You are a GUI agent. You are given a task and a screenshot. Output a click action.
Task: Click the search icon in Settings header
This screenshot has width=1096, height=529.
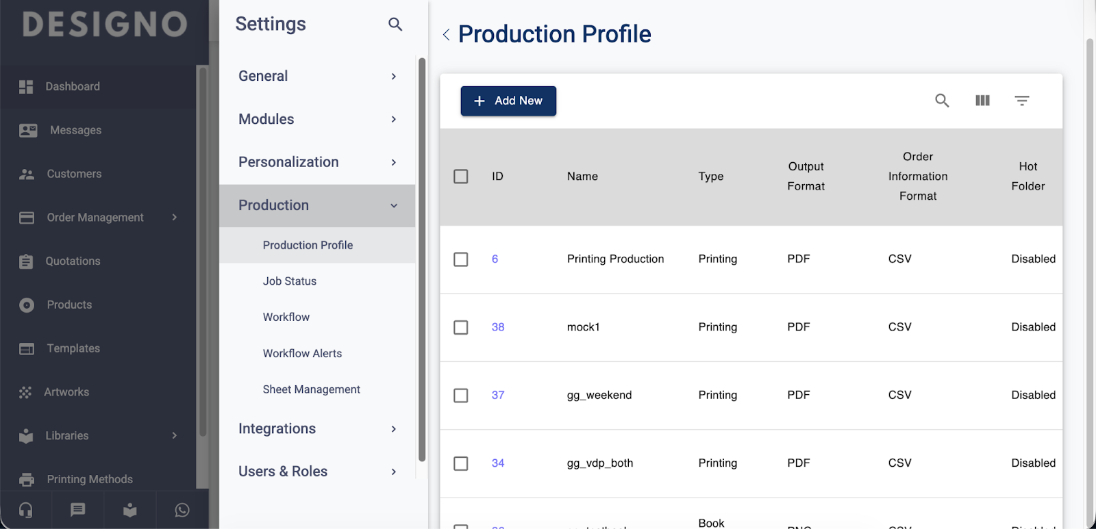(395, 25)
